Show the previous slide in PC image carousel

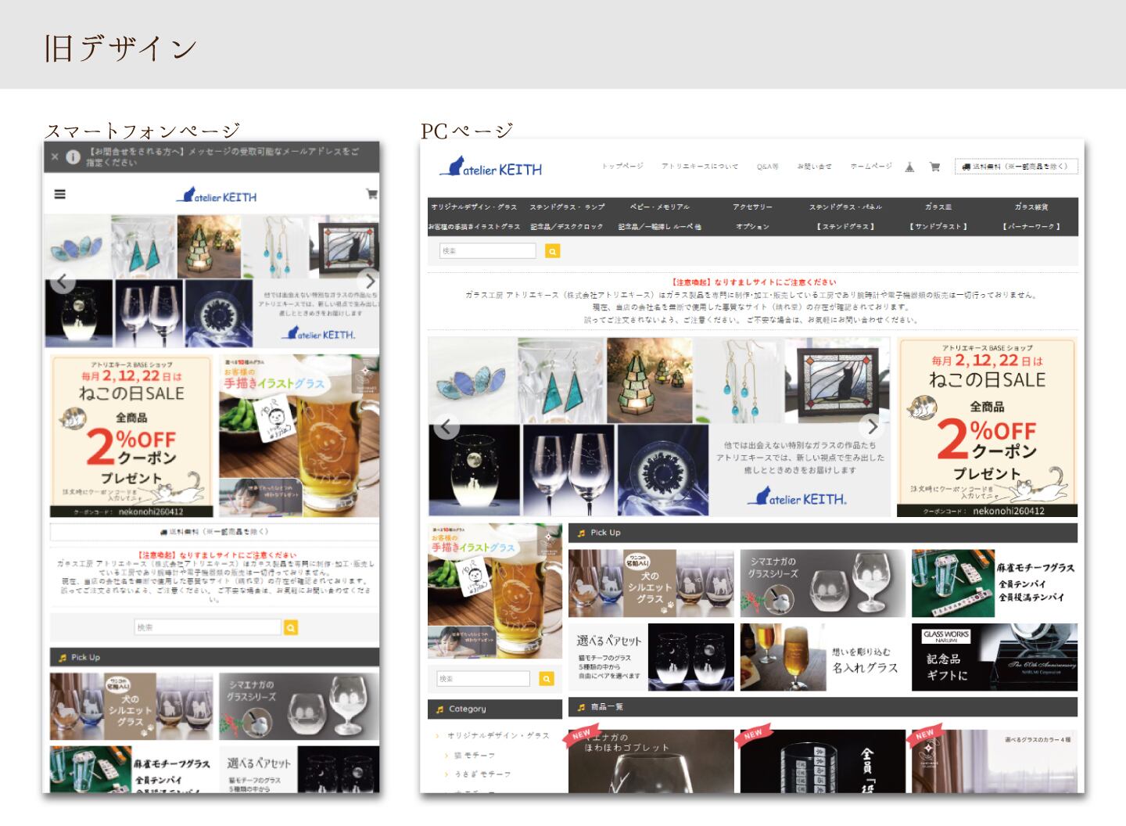[x=446, y=426]
